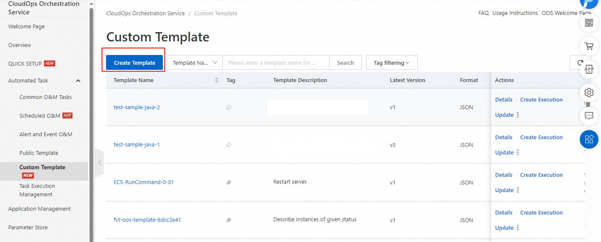This screenshot has height=242, width=601.
Task: Open the shopping cart icon
Action: pyautogui.click(x=589, y=46)
